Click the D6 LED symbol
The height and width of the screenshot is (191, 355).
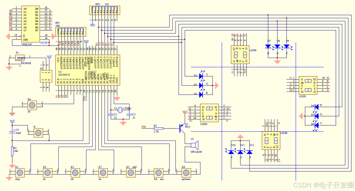(317, 126)
